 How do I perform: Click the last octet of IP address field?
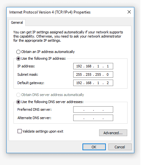(x=108, y=66)
